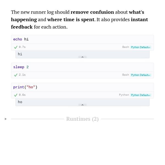Click the Runtimes (2) heading

coord(82,119)
